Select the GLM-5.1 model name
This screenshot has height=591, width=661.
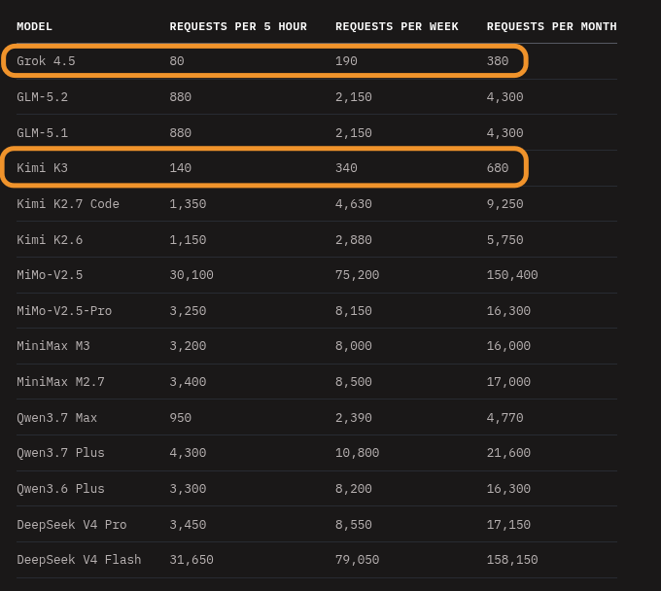coord(42,133)
